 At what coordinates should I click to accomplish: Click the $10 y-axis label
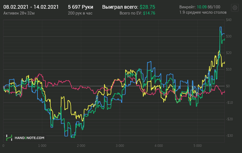point(229,69)
